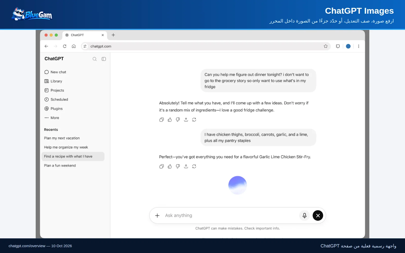This screenshot has width=405, height=253.
Task: Regenerate the 'Absolutely! Tell me' response
Action: [x=194, y=120]
